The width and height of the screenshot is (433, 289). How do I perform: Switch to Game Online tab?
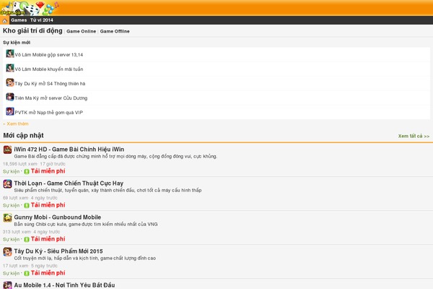[x=81, y=32]
